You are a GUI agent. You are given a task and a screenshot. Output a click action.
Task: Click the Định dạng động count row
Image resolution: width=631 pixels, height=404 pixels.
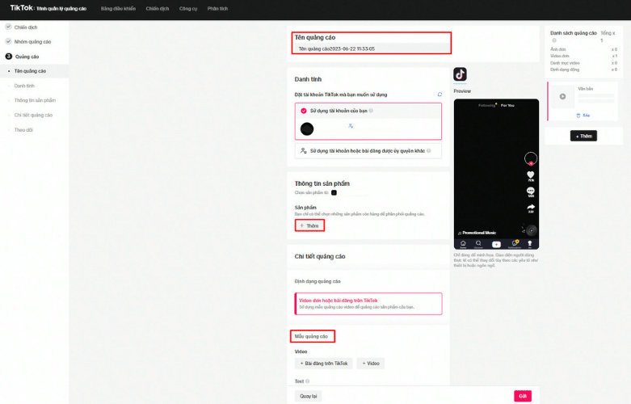583,69
